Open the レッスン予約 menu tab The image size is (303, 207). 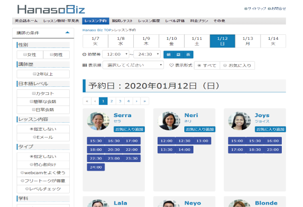click(95, 21)
